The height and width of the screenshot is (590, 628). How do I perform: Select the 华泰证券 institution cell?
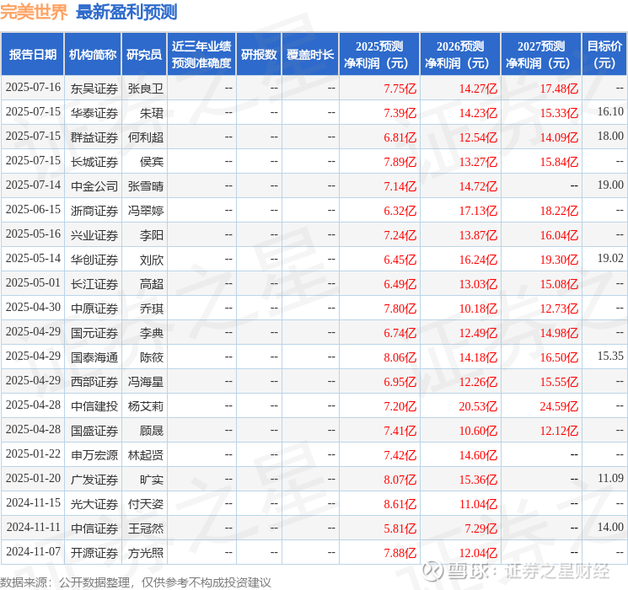94,113
